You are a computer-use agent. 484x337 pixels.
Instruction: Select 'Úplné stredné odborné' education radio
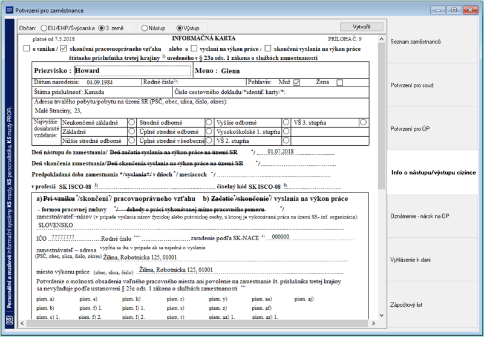pos(209,131)
